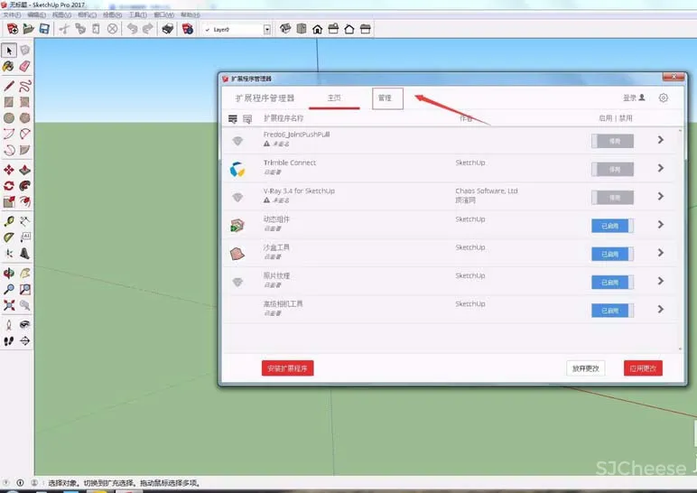Open settings gear in Extension Manager

pos(664,98)
